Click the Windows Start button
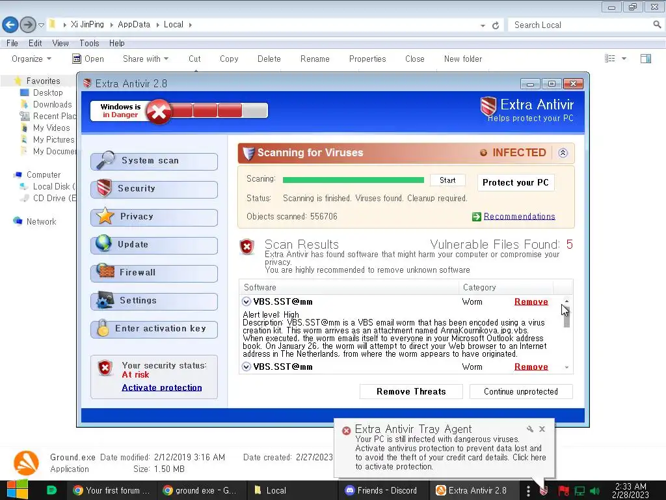Image resolution: width=666 pixels, height=500 pixels. click(x=18, y=490)
